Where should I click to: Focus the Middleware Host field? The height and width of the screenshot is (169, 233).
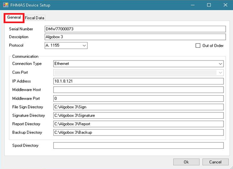(138, 90)
